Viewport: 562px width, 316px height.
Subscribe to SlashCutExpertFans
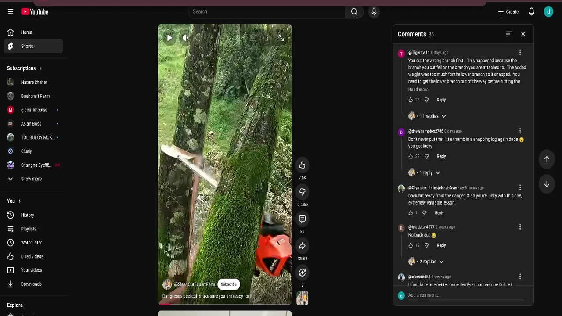[x=229, y=284]
